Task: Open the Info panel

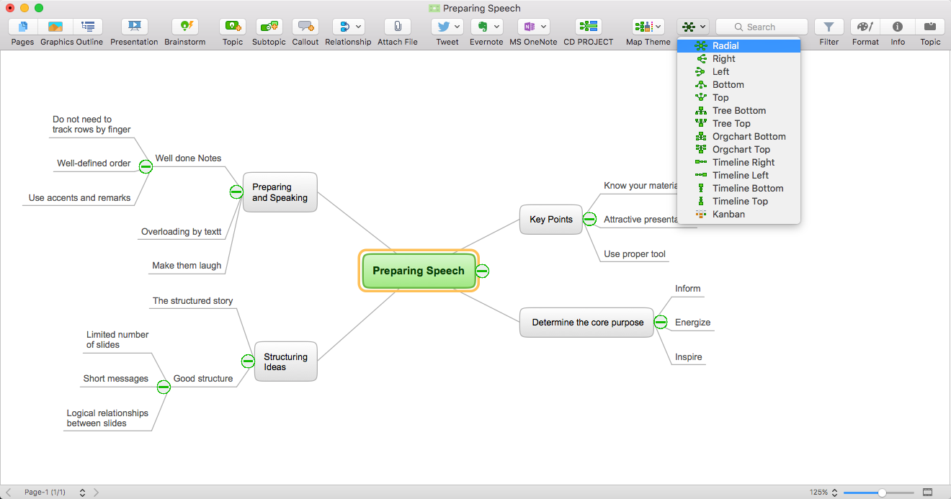Action: coord(898,27)
